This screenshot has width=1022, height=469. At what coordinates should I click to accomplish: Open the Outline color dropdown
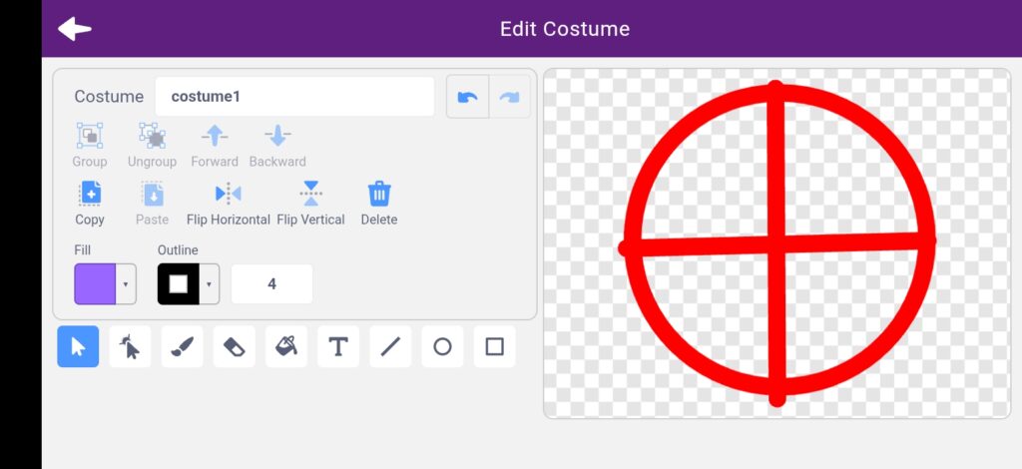tap(209, 284)
